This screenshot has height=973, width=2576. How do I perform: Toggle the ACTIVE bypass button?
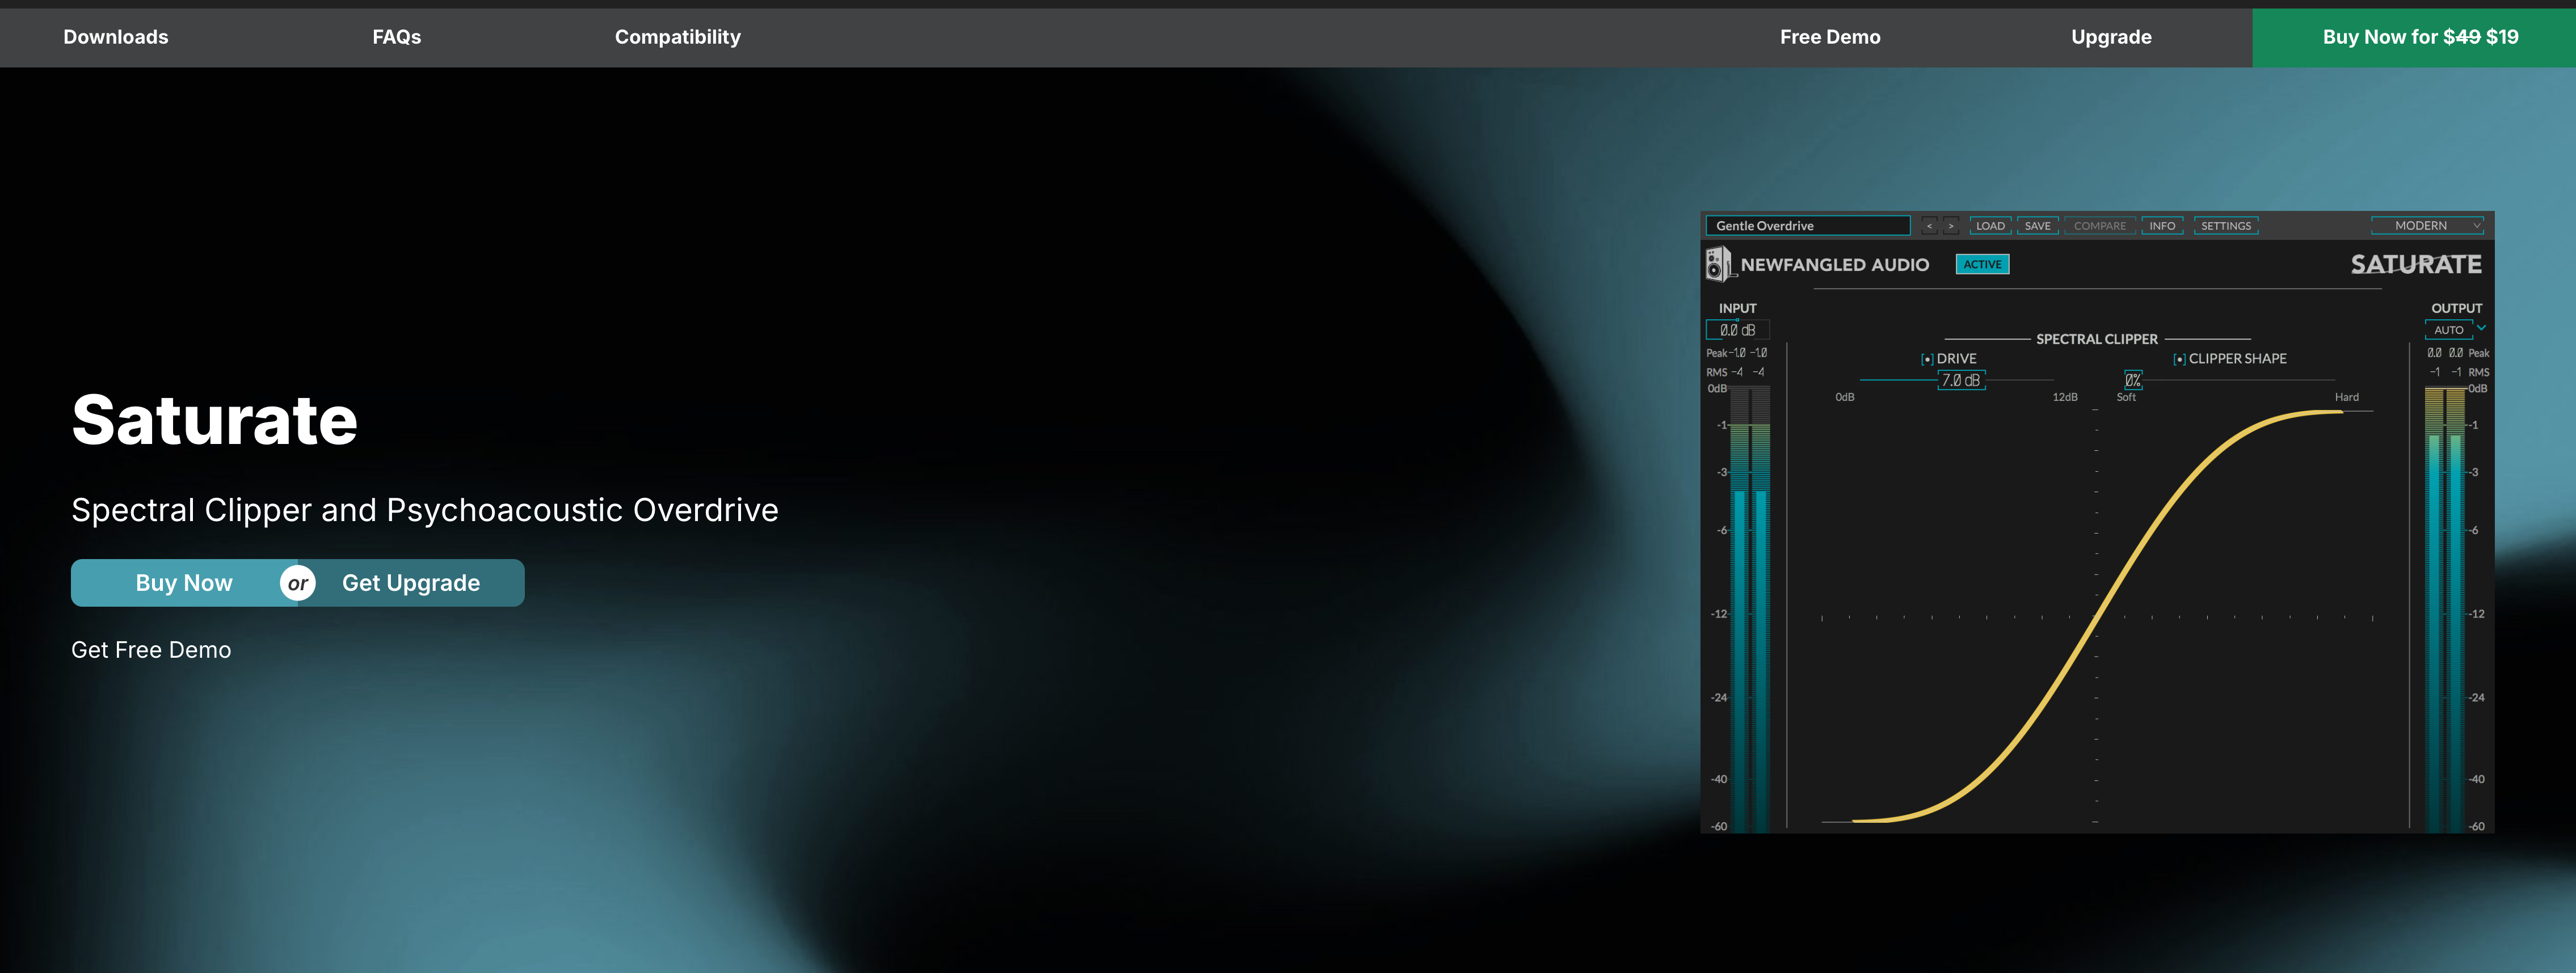pos(1982,264)
